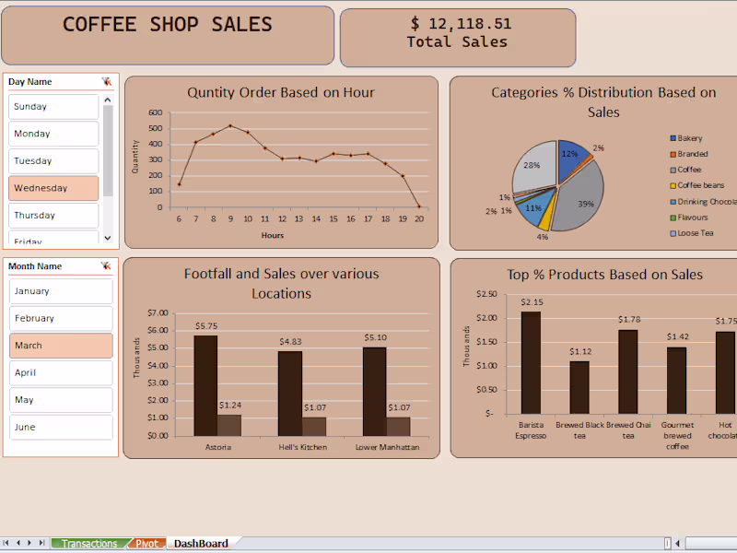This screenshot has width=737, height=553.
Task: Click the up chevron on Day Name slicer
Action: point(108,99)
